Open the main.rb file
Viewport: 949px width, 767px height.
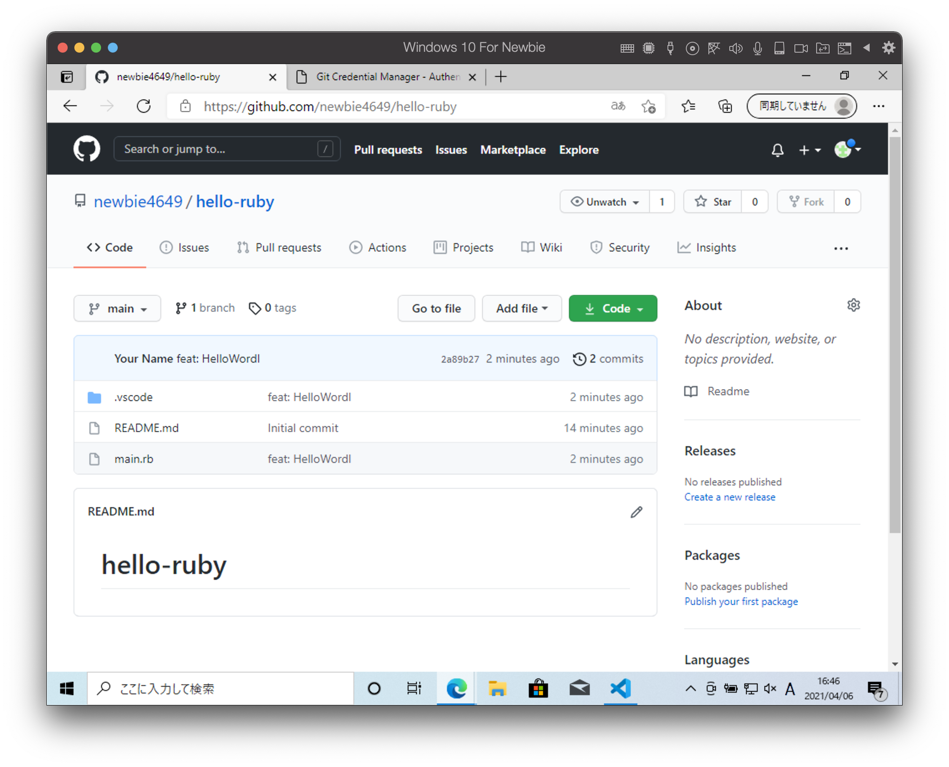pyautogui.click(x=134, y=459)
